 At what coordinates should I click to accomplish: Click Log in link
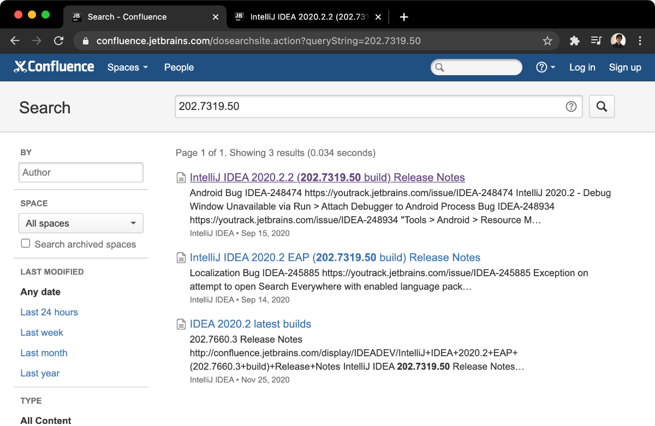click(582, 67)
